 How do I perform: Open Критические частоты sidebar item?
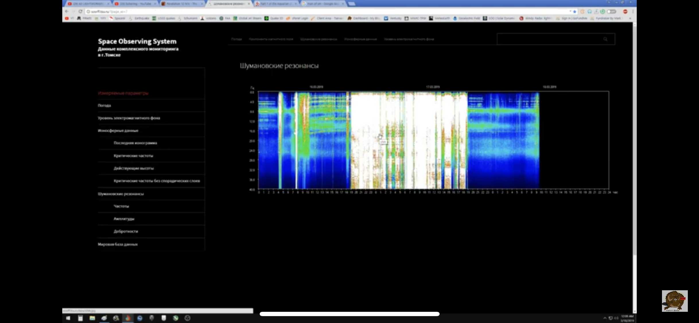click(133, 156)
